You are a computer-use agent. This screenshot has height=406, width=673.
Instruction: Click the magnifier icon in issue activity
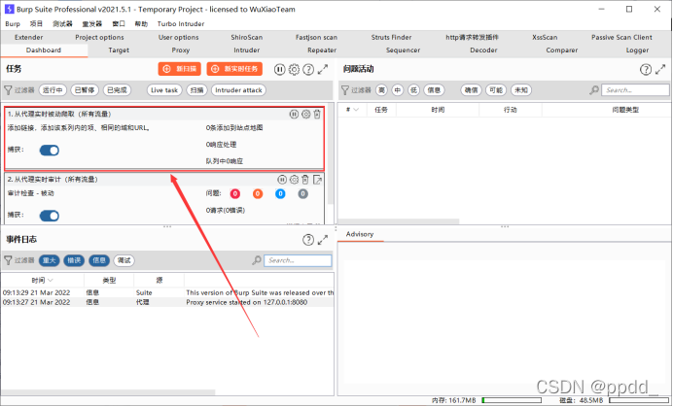coord(594,90)
